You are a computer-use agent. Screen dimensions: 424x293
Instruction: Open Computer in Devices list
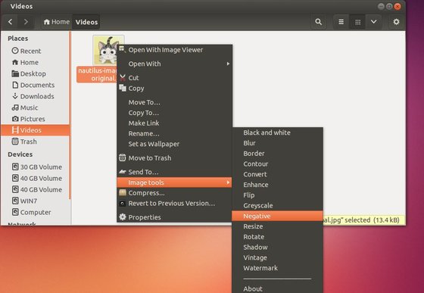(35, 213)
